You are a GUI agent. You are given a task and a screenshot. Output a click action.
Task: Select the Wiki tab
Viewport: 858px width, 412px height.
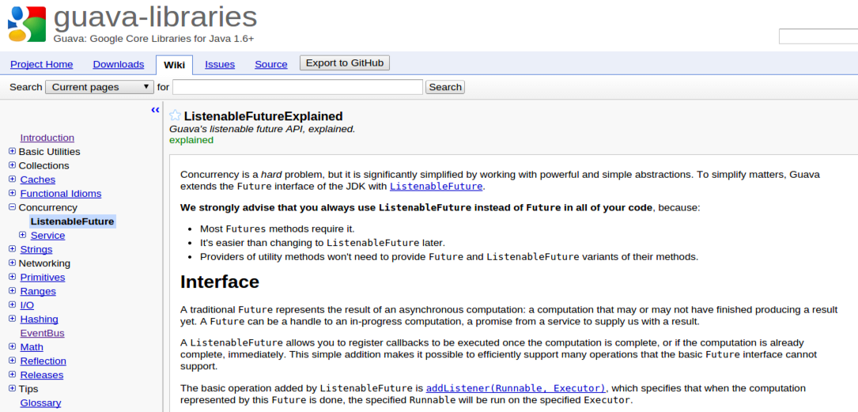tap(175, 65)
